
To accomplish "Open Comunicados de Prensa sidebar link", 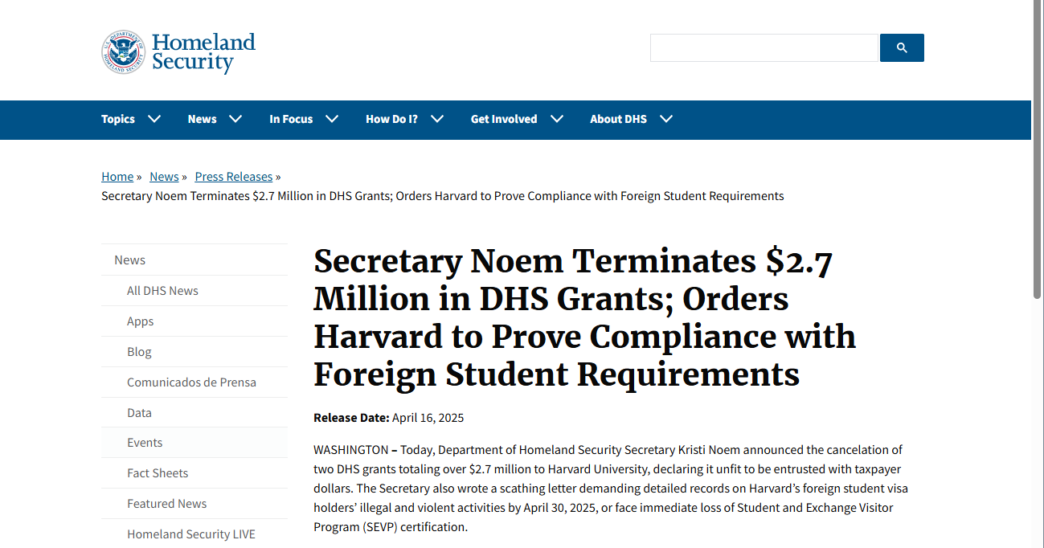I will (191, 382).
